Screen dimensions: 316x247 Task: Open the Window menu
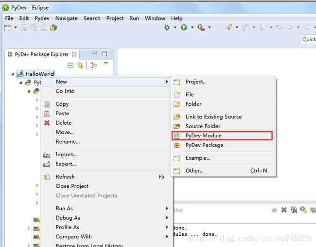click(155, 18)
